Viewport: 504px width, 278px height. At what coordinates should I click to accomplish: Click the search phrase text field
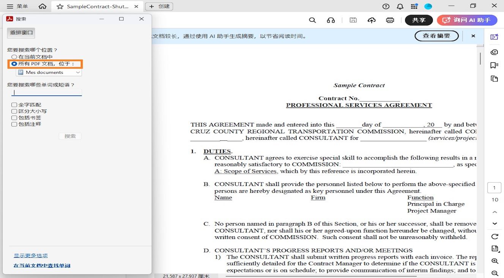coord(47,92)
